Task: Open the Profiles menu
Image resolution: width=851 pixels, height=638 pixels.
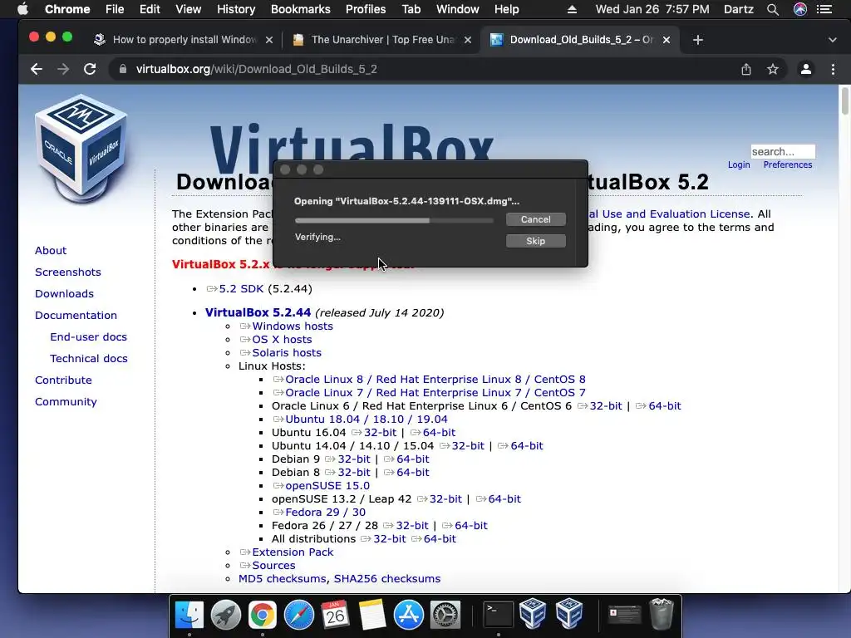Action: [x=366, y=9]
